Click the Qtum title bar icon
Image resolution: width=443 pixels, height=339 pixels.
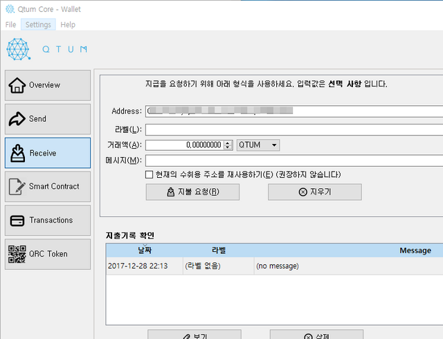click(10, 9)
